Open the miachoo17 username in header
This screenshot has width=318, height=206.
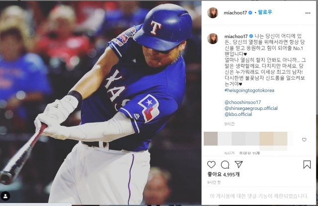coord(235,13)
